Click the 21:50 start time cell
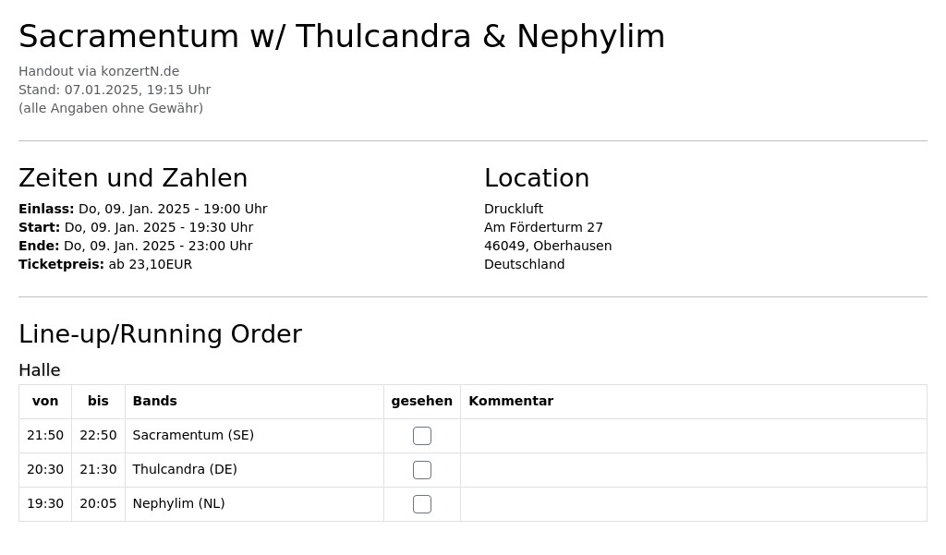This screenshot has width=946, height=555. pyautogui.click(x=45, y=436)
